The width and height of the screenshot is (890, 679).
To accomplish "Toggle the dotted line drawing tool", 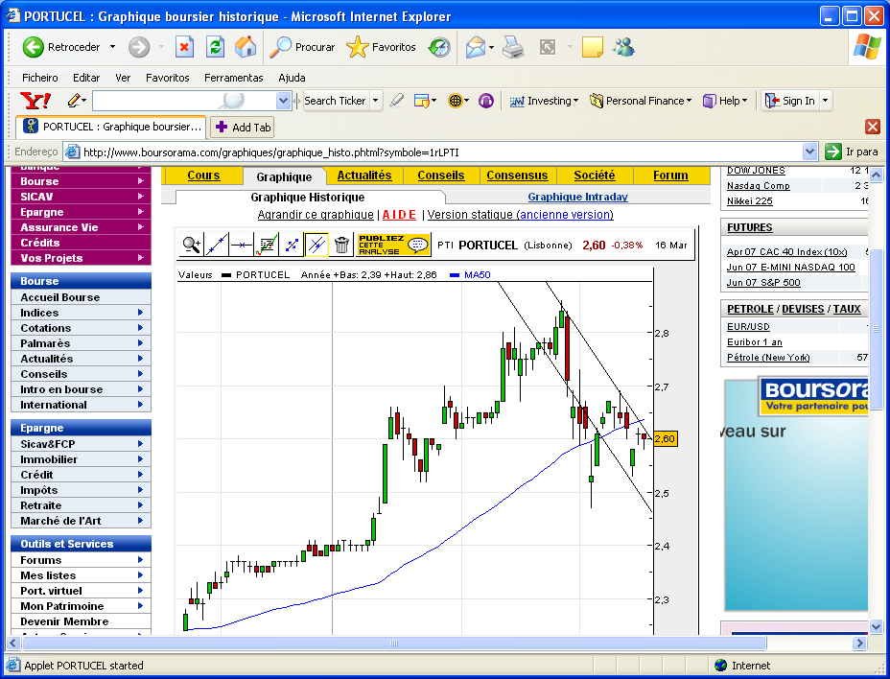I will click(x=292, y=246).
